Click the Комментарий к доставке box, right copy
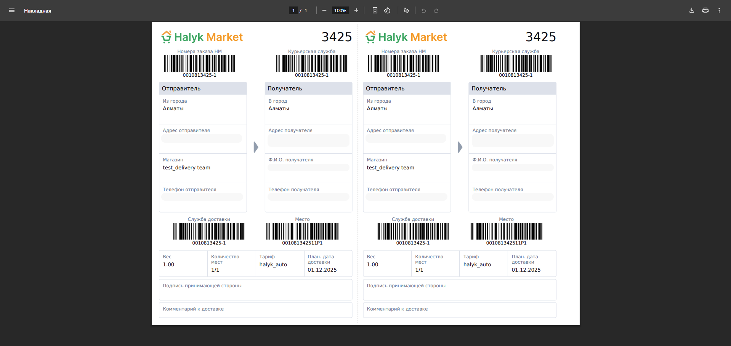Viewport: 731px width, 346px height. (459, 310)
